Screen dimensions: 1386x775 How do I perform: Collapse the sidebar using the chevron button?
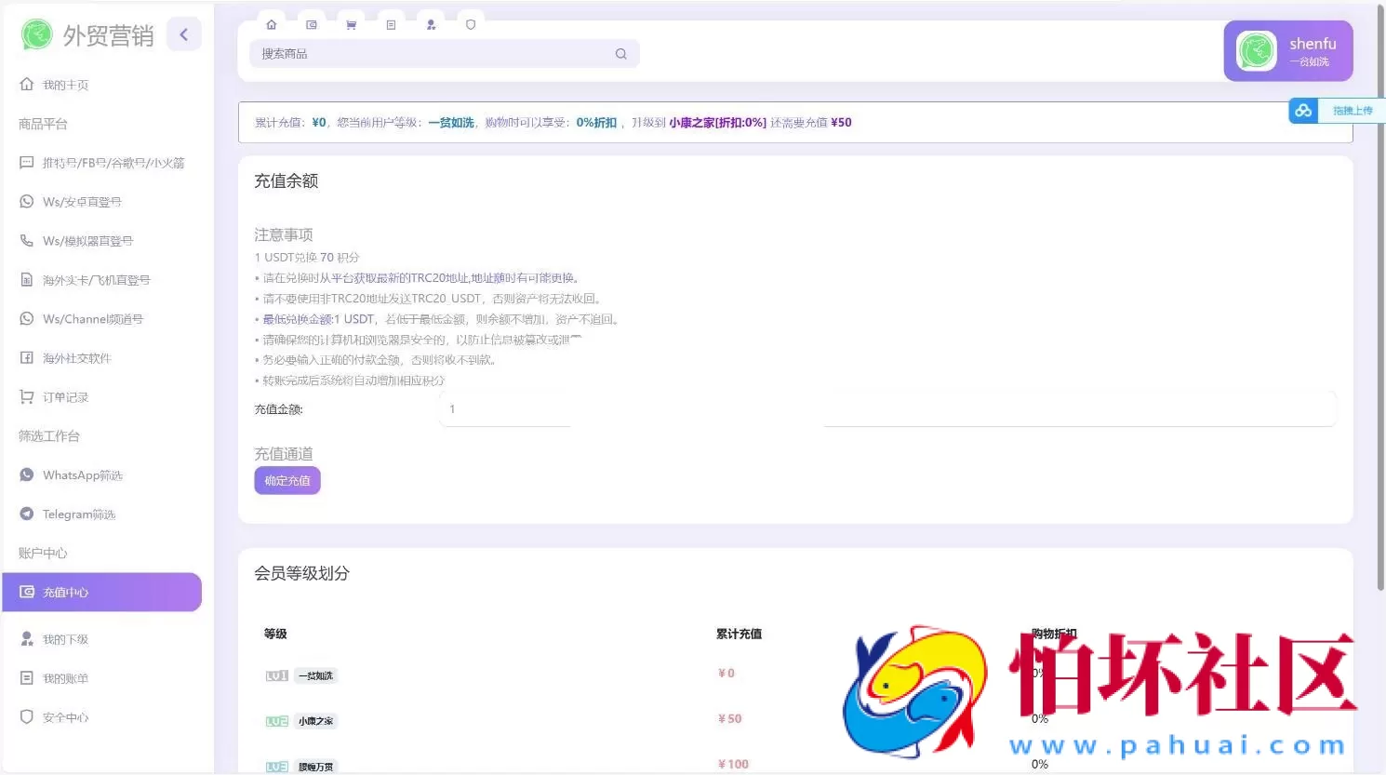[183, 33]
